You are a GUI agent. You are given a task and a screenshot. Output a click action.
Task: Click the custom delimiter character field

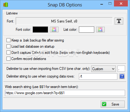coord(121,69)
